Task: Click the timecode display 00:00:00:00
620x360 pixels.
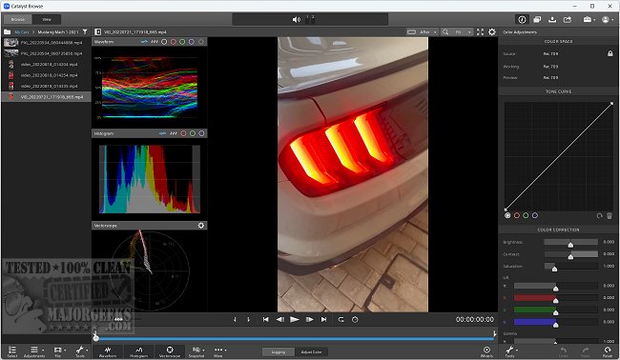Action: pos(474,319)
